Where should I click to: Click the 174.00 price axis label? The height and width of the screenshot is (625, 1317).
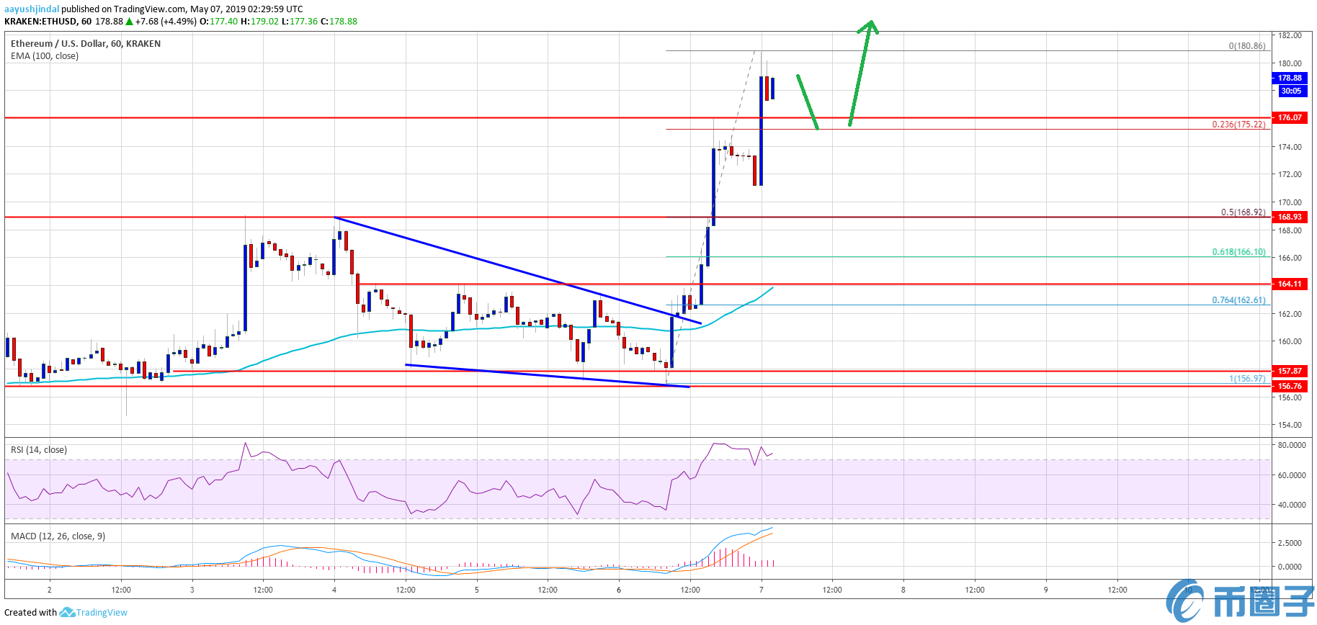pos(1290,147)
